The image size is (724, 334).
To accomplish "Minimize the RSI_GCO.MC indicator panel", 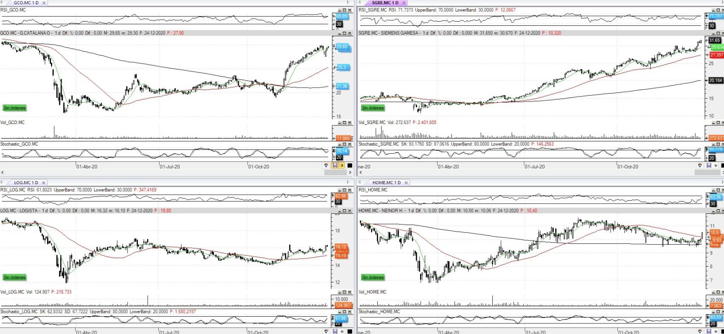I will [340, 10].
